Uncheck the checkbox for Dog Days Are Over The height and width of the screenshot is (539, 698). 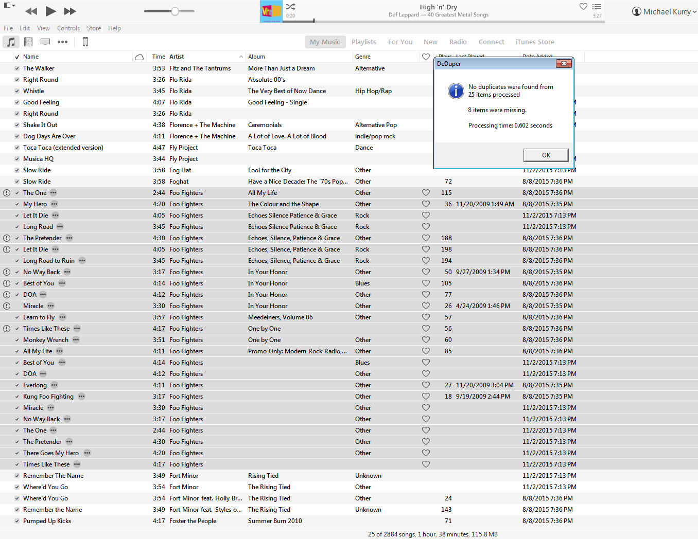pyautogui.click(x=17, y=136)
